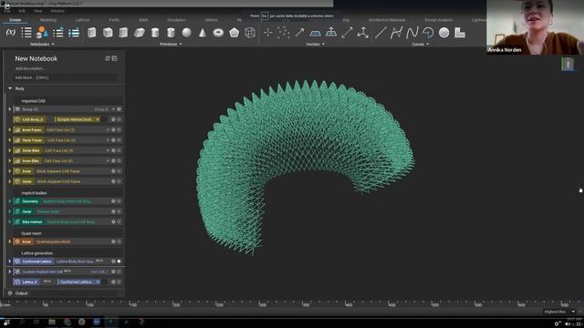
Task: Select the Vector arrow tool
Action: tap(299, 33)
